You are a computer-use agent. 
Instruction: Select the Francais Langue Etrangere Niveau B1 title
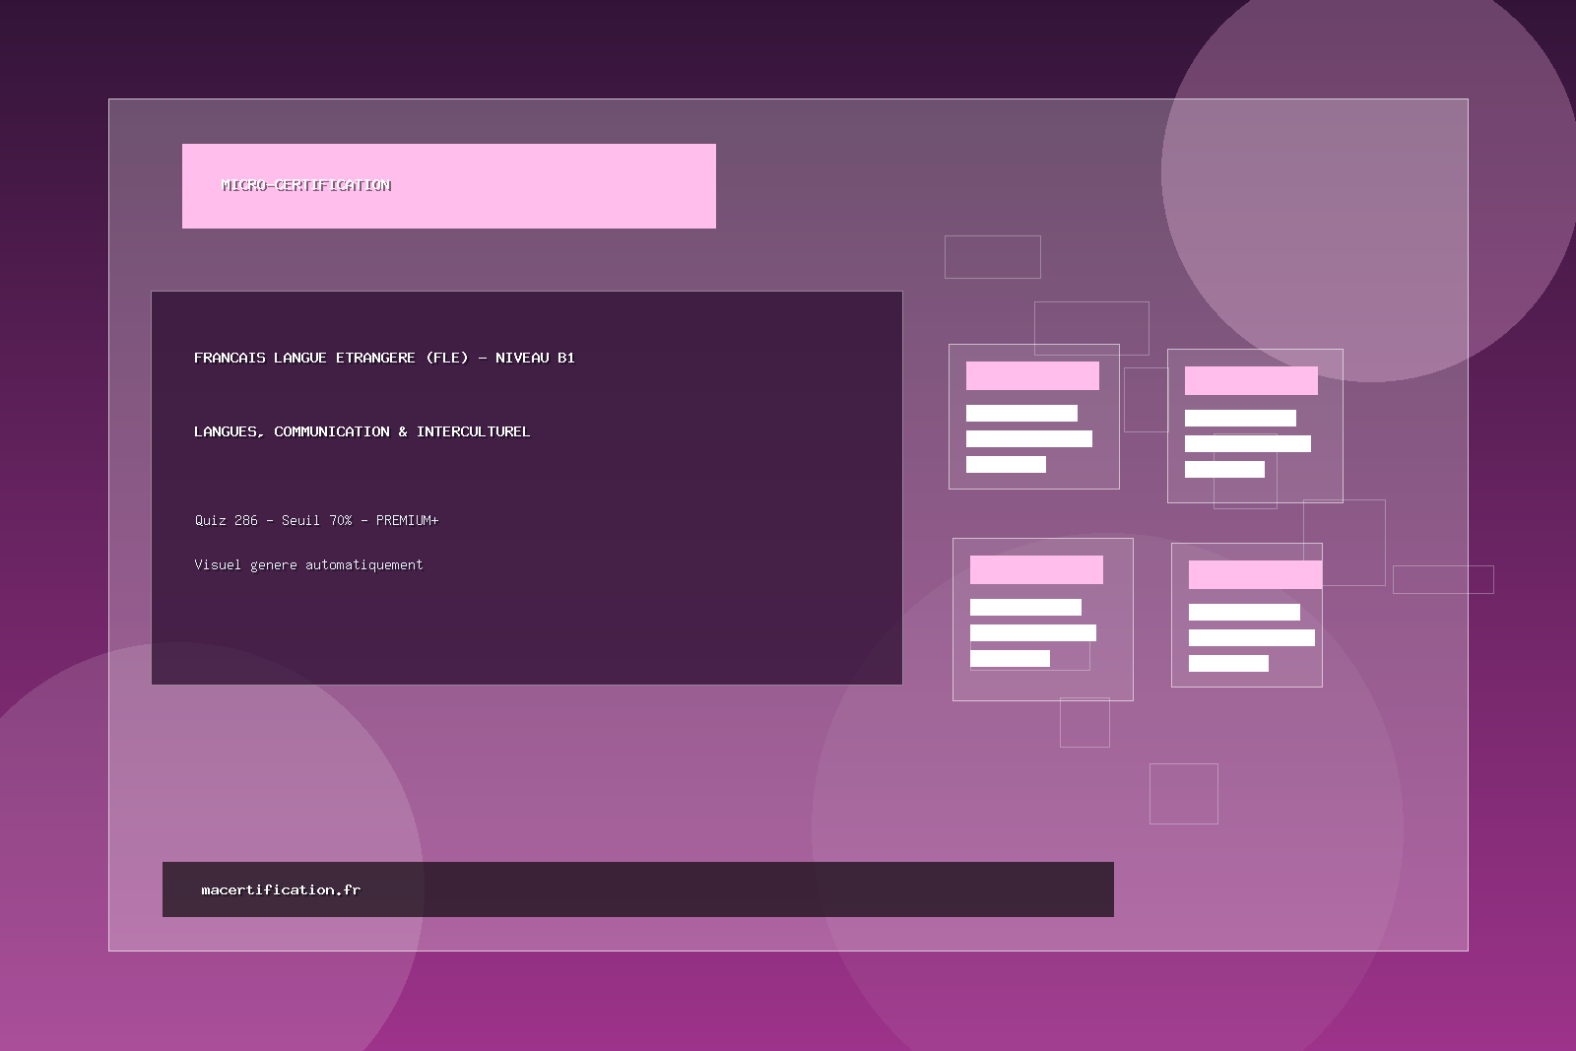pyautogui.click(x=384, y=358)
